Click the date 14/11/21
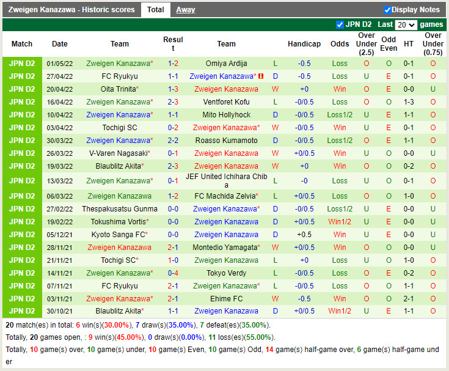Screen dimensions: 449x371 coord(60,273)
